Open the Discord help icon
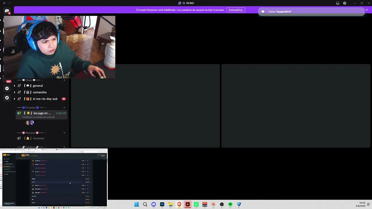 345,3
